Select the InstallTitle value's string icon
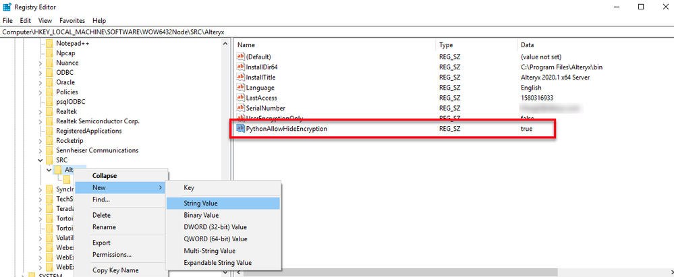The width and height of the screenshot is (674, 277). click(x=240, y=78)
